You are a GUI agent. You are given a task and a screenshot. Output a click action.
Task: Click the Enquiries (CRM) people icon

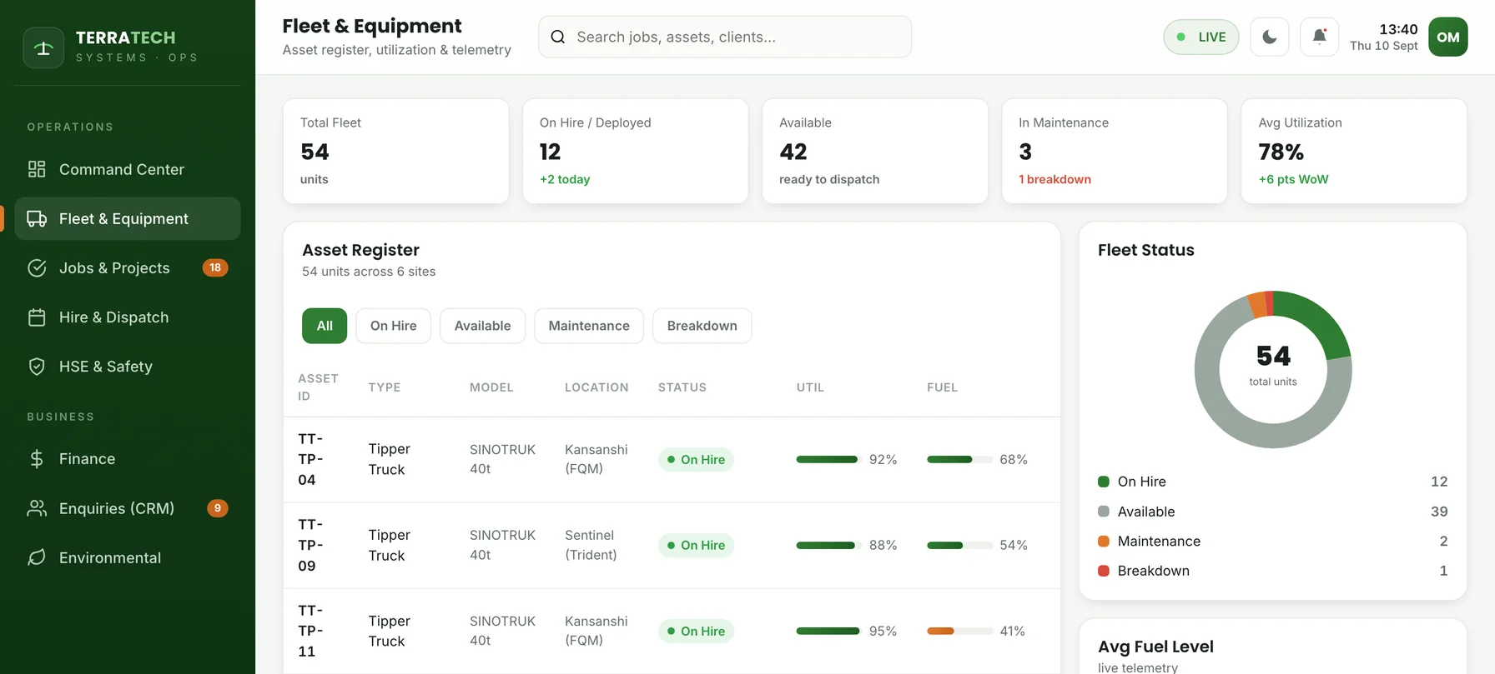(37, 507)
